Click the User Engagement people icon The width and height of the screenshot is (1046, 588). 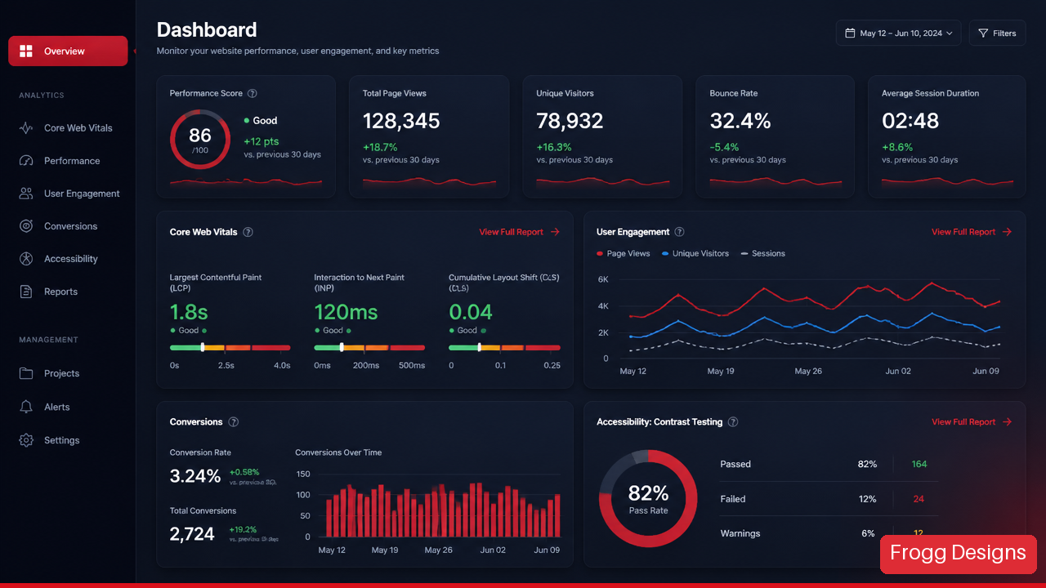point(26,194)
